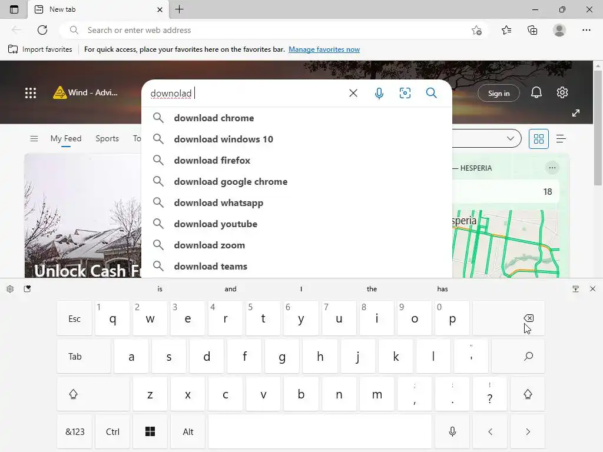Viewport: 603px width, 452px height.
Task: Submit search with magnifier icon
Action: (431, 93)
